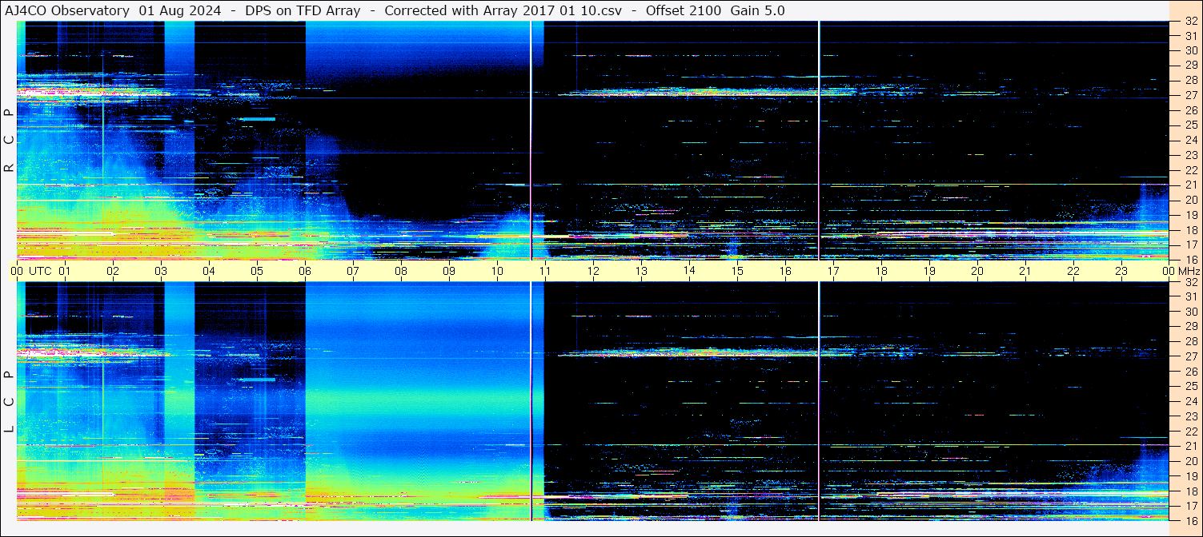The width and height of the screenshot is (1203, 537).
Task: Click the MHz label at time axis end
Action: [x=1188, y=271]
